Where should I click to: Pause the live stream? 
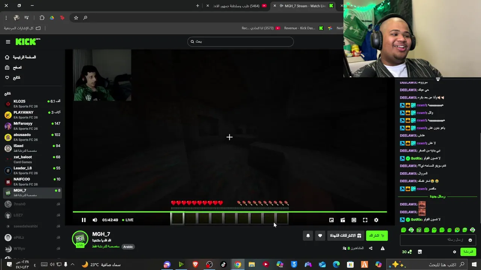[x=83, y=220]
